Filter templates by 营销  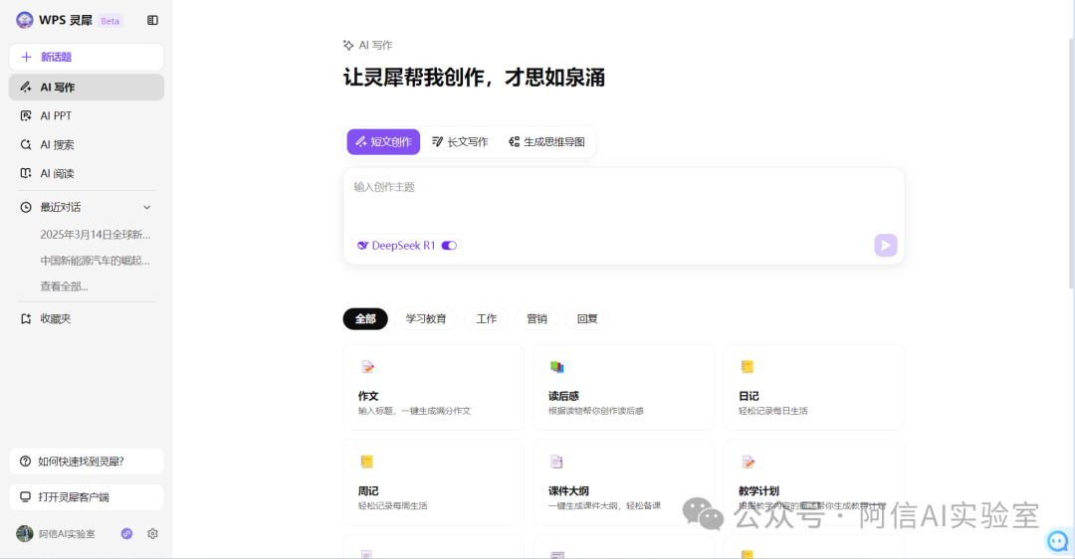pos(537,318)
